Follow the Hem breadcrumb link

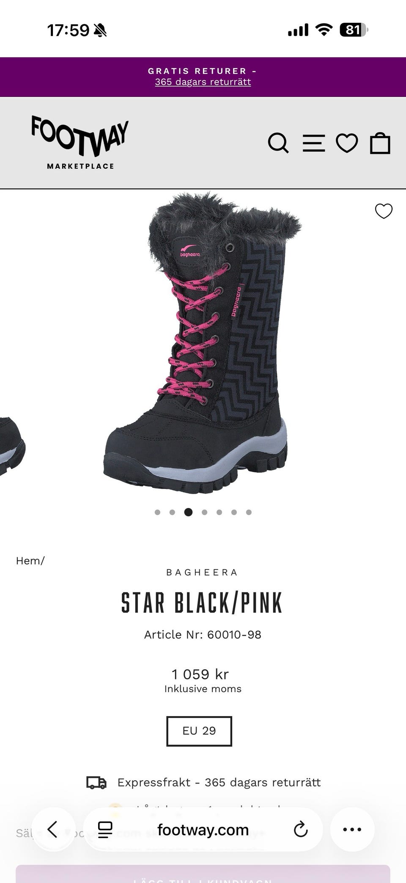point(28,560)
